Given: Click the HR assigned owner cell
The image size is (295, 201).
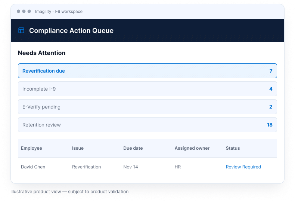Looking at the screenshot, I should tap(178, 167).
